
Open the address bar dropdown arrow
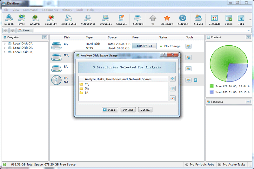point(249,30)
